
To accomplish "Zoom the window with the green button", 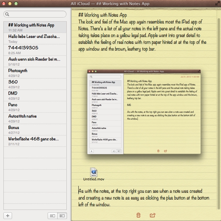I will [16, 3].
